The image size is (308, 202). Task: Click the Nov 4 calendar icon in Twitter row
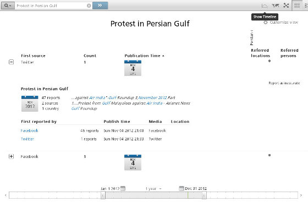(x=133, y=68)
